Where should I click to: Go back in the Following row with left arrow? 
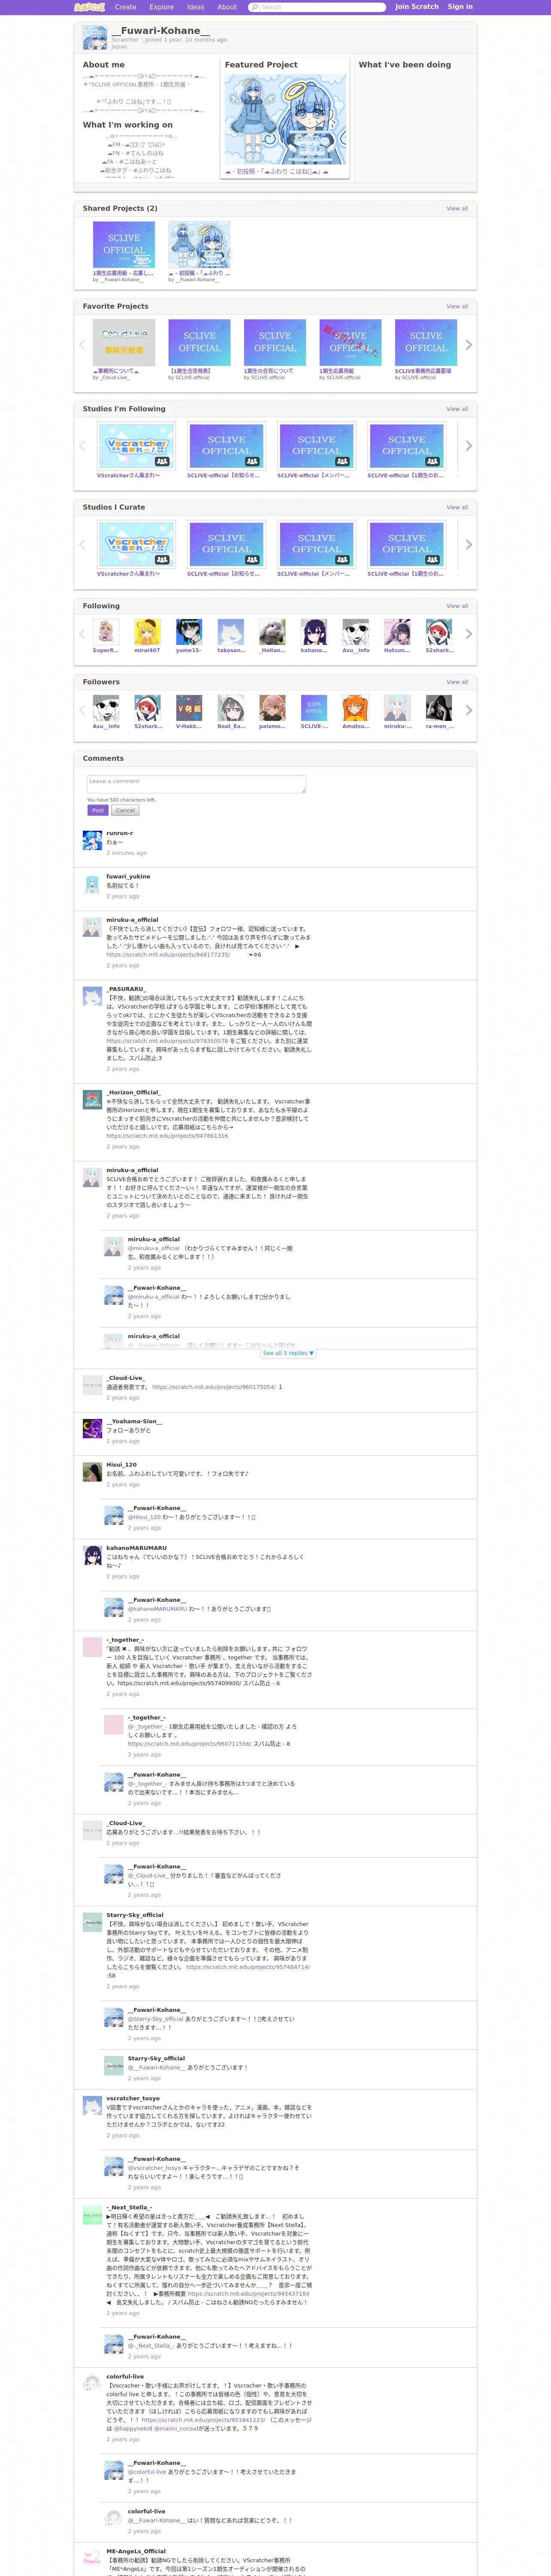pos(82,634)
